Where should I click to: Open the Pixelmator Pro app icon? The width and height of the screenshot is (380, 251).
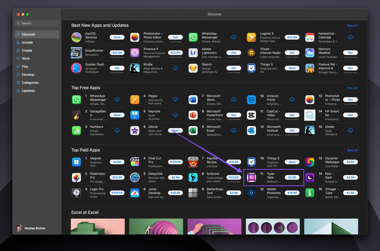pos(76,178)
